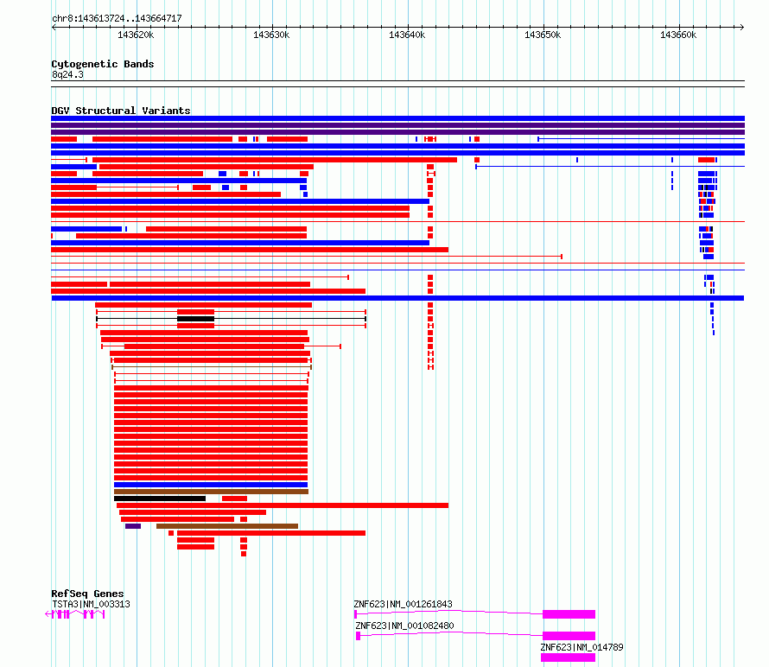769x667 pixels.
Task: Click the thin brown variant line with end caps
Action: coord(212,367)
